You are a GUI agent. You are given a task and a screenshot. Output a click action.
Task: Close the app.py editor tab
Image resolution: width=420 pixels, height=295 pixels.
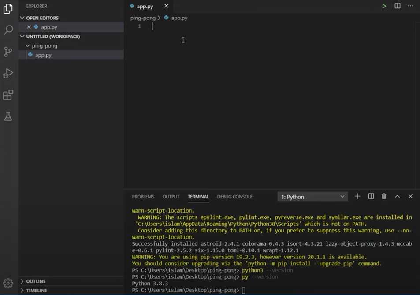click(166, 6)
